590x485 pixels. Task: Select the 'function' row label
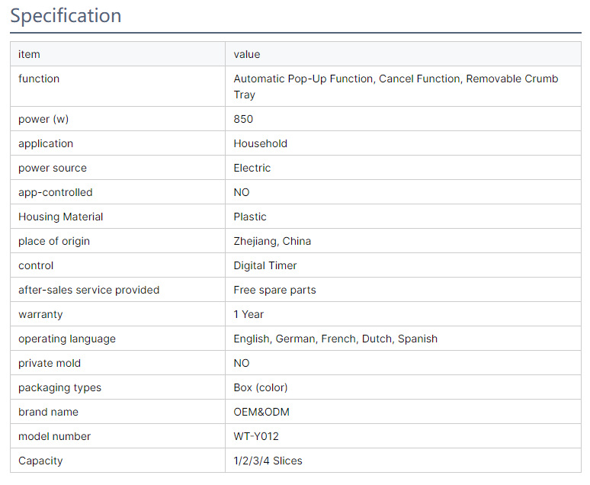(39, 79)
